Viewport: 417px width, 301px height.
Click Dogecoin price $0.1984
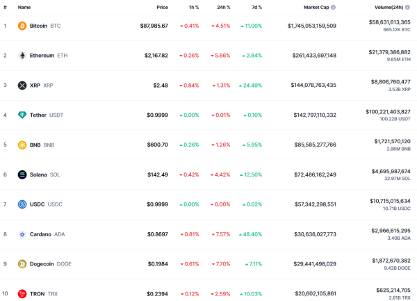coord(158,264)
